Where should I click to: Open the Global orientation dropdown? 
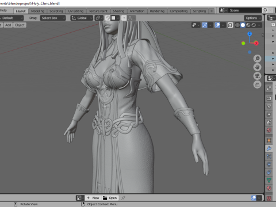82,18
